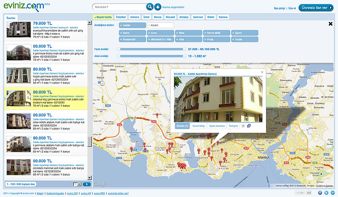Open listing in new window icon
Viewport: 338px width, 197px height.
coord(249,126)
